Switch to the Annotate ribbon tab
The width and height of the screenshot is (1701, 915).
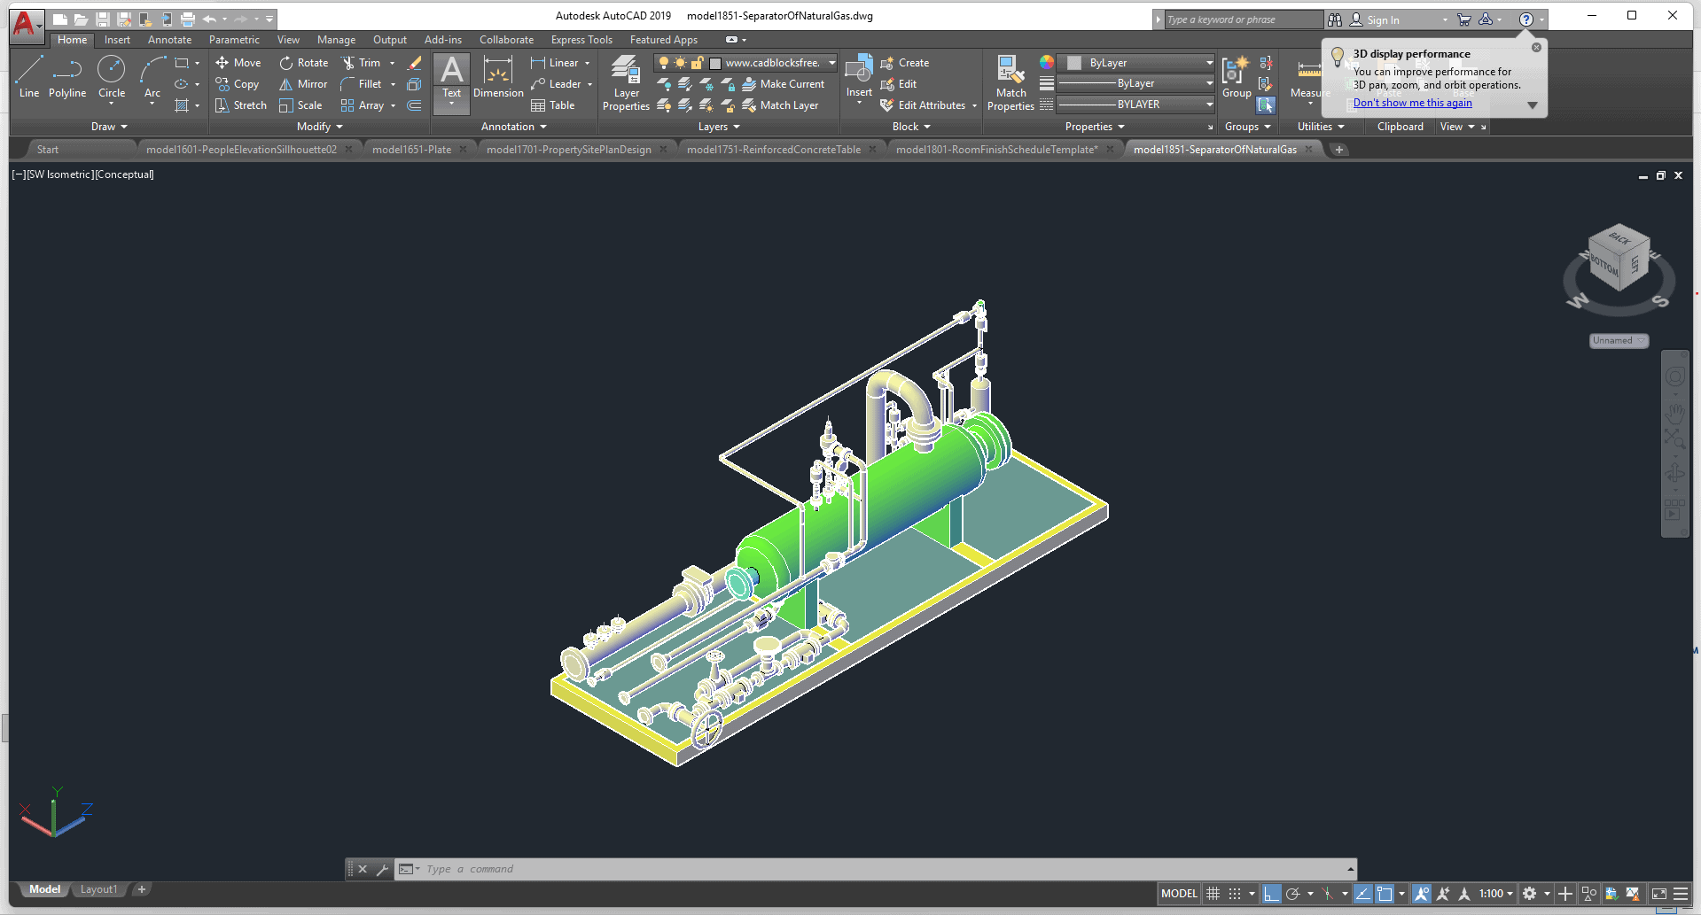(x=169, y=40)
